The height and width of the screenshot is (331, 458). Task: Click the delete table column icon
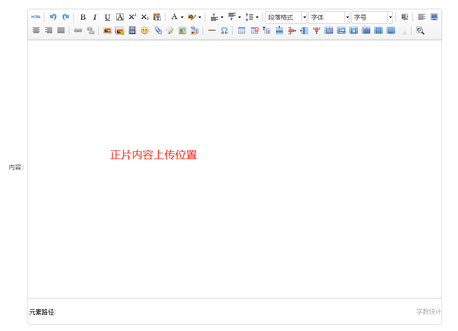coord(316,30)
